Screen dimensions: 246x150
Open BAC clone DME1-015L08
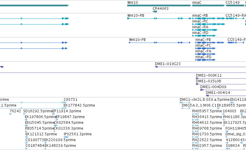[208, 81]
